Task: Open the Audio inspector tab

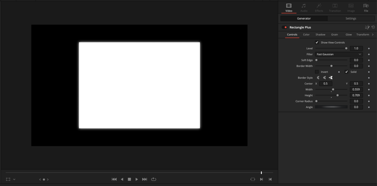Action: pos(304,8)
